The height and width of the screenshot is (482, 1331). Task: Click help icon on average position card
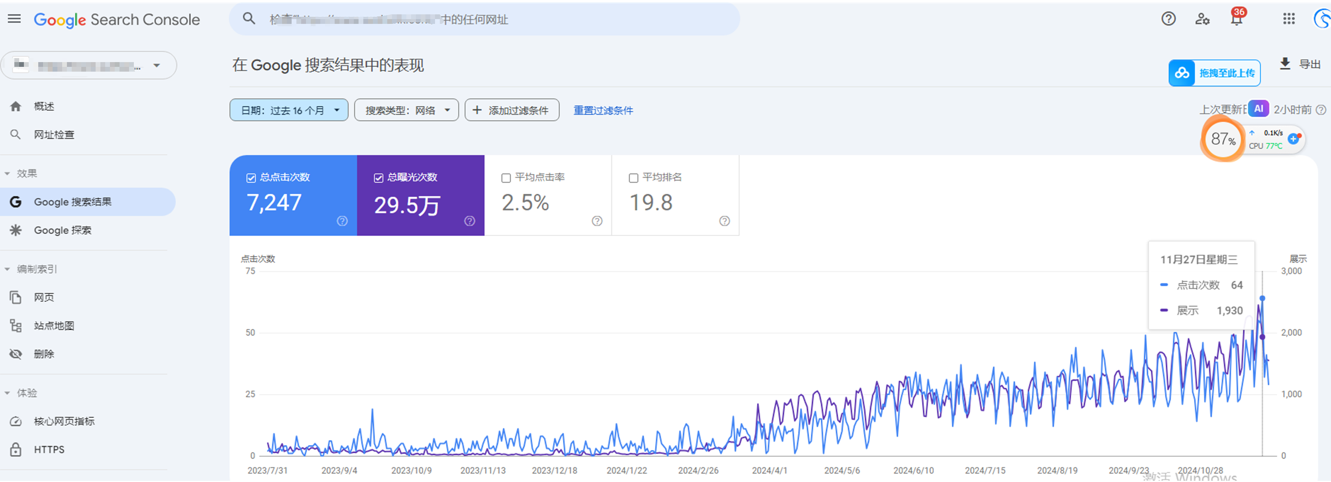[724, 221]
